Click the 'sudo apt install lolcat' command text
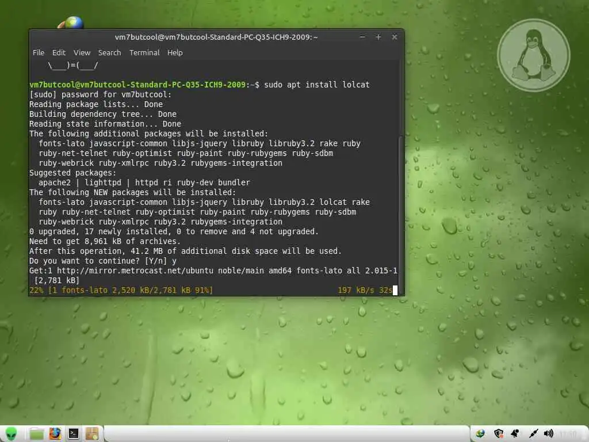 [317, 85]
